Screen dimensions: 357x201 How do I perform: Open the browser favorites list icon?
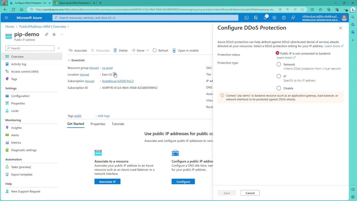(x=320, y=9)
